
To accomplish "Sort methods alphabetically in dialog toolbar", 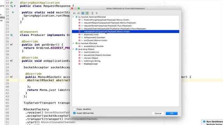I will 74,13.
